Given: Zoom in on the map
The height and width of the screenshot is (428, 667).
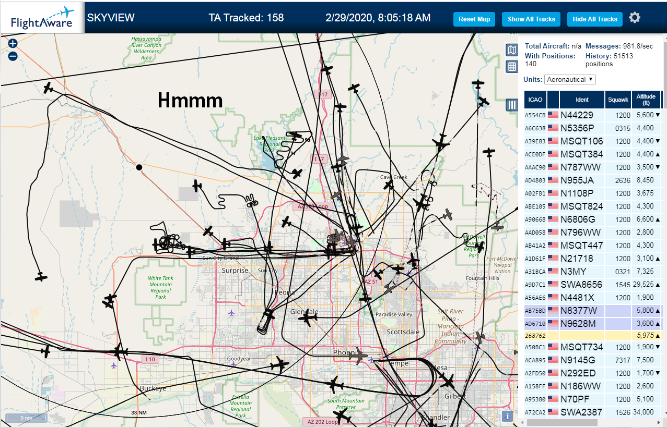Looking at the screenshot, I should click(13, 44).
